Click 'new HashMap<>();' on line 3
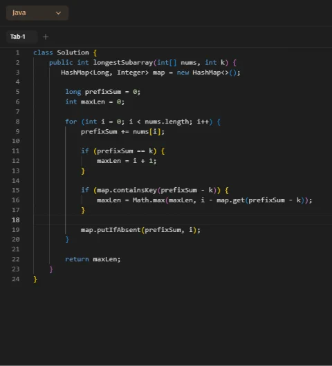 (209, 73)
